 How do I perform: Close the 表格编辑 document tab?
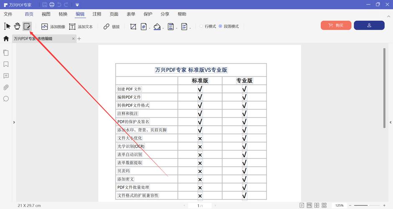click(73, 38)
